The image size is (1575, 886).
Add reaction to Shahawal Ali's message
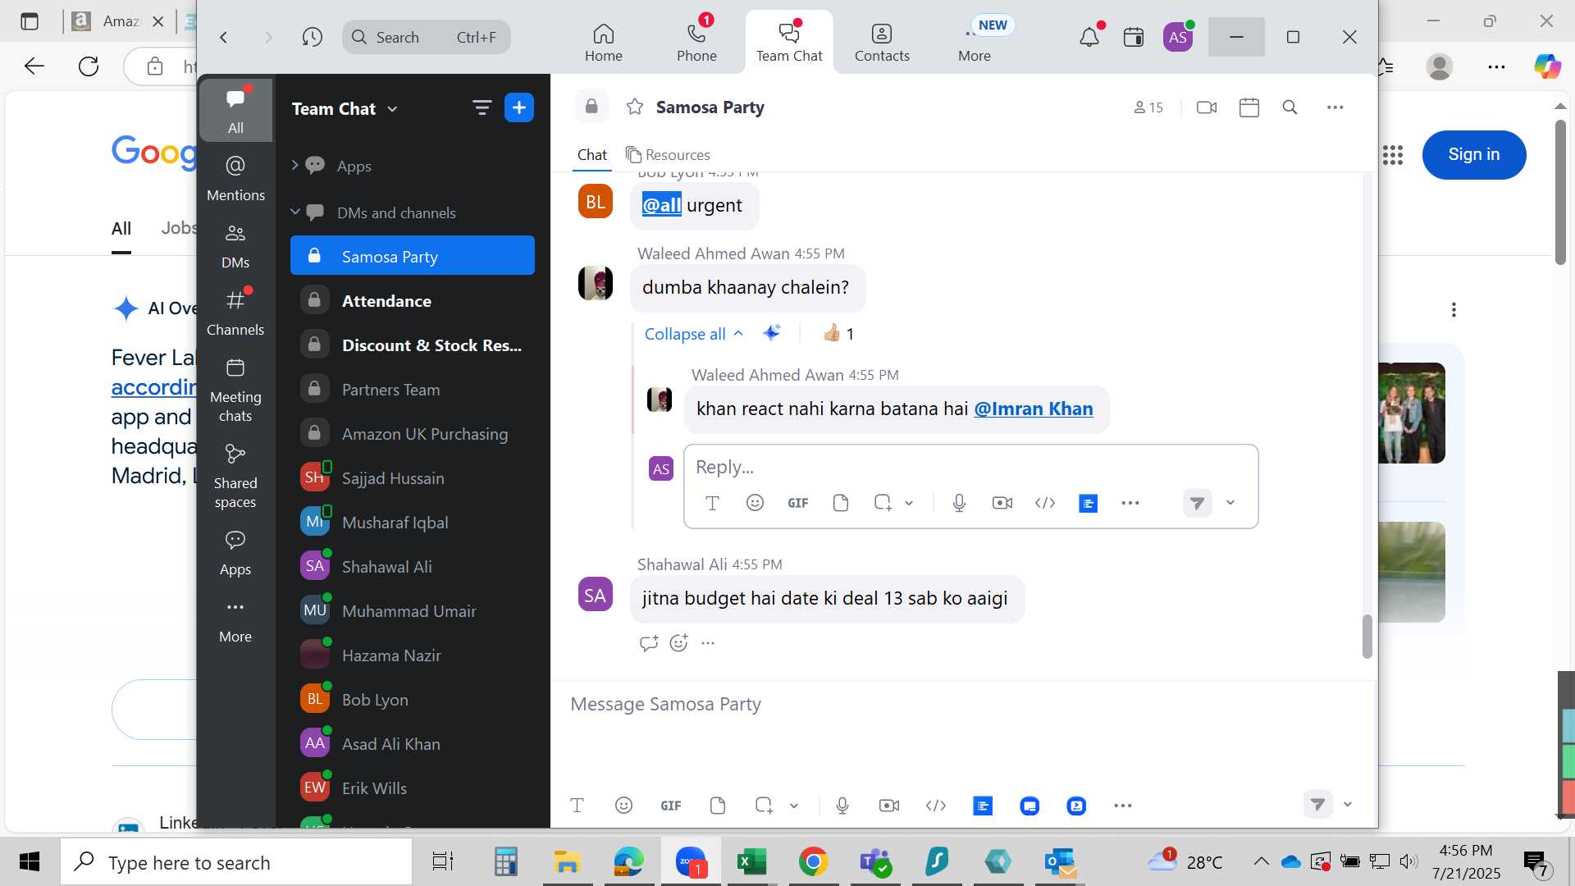click(678, 643)
